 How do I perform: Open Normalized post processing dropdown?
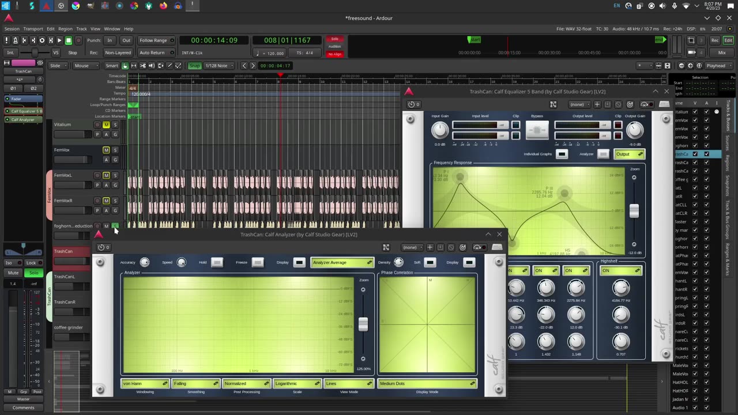pos(246,383)
